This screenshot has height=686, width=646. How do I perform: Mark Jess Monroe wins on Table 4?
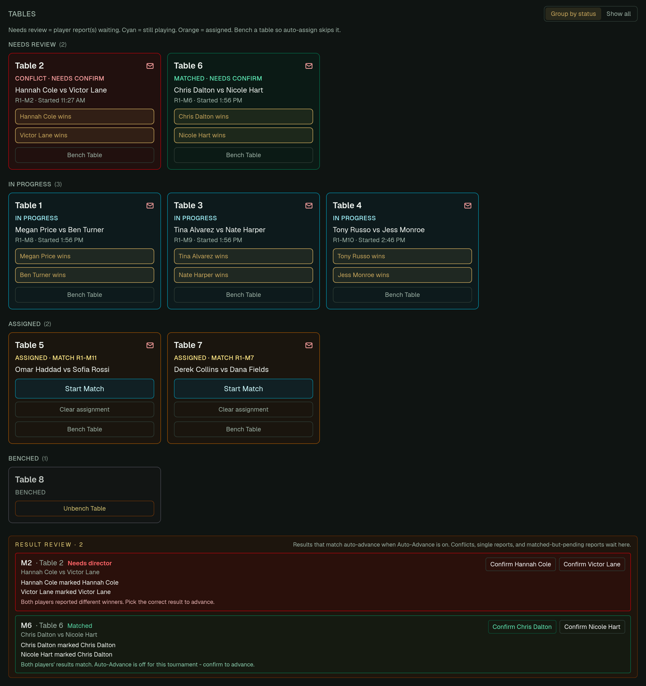point(402,275)
